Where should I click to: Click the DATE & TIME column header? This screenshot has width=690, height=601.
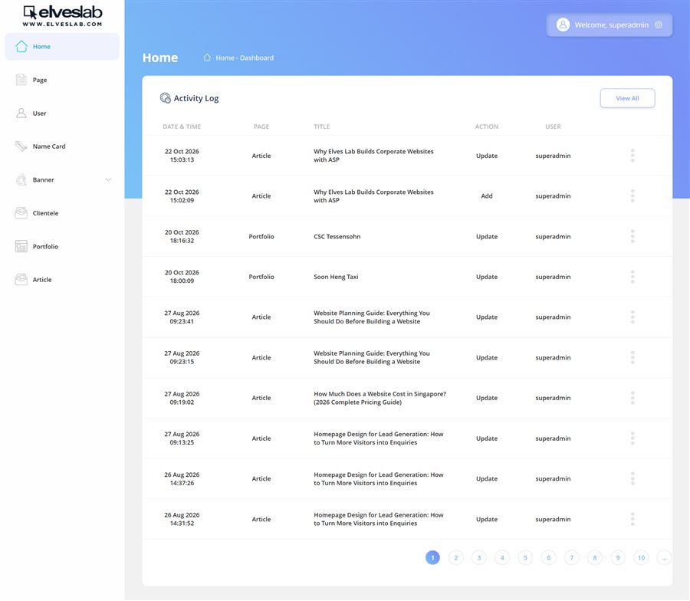pos(182,126)
